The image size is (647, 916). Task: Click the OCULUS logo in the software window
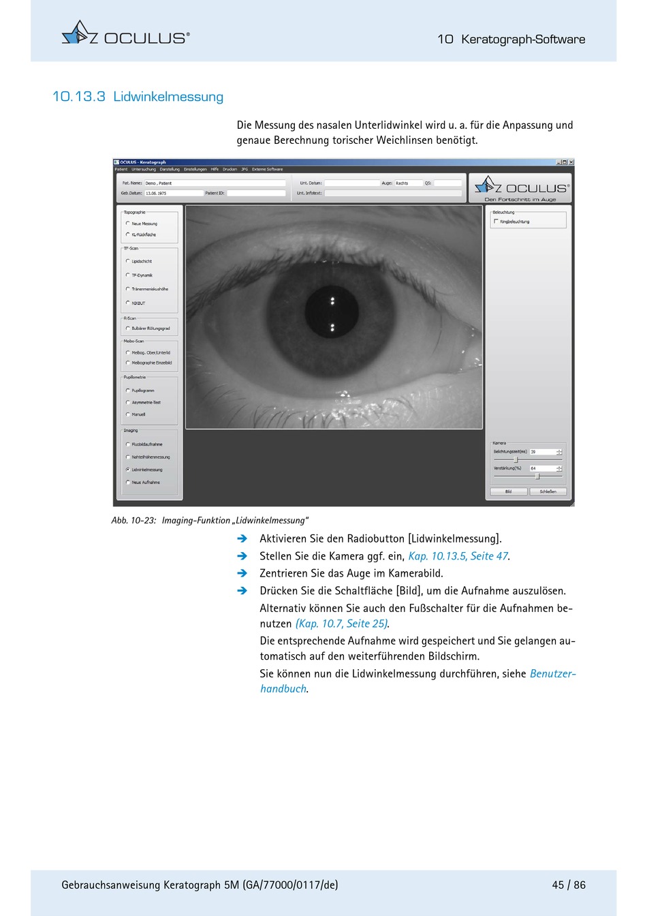(x=521, y=188)
